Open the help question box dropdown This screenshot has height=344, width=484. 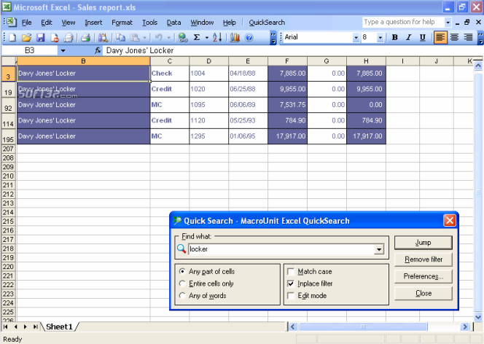[x=448, y=22]
